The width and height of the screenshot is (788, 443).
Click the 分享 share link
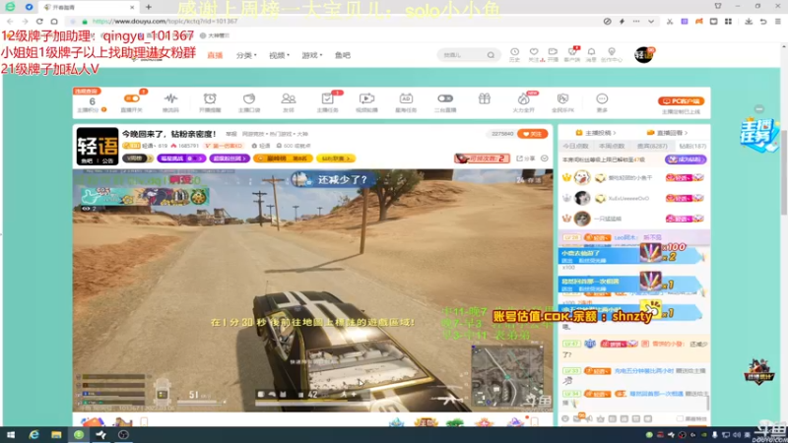tap(526, 158)
